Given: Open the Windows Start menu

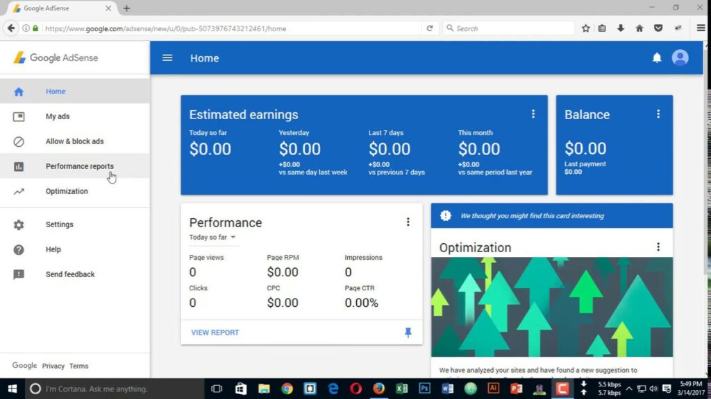Looking at the screenshot, I should point(12,389).
